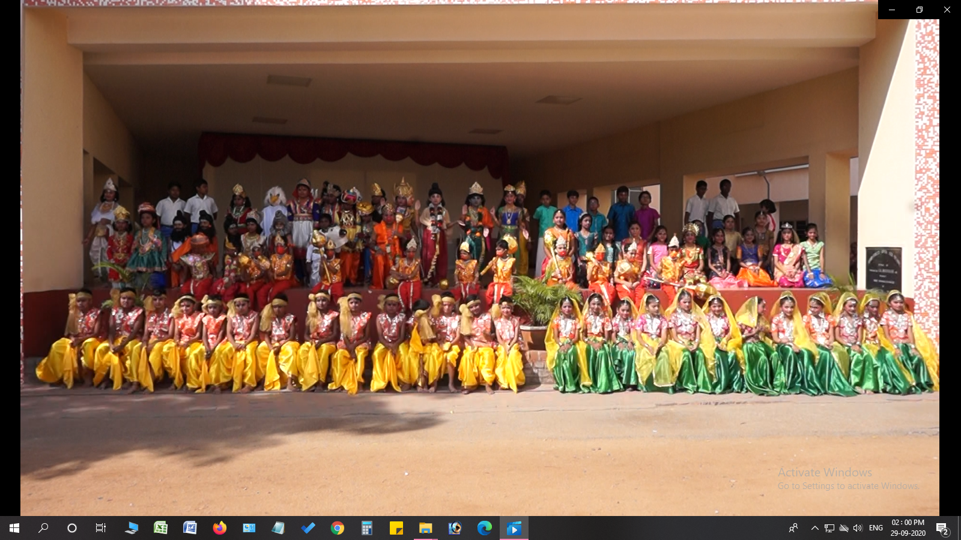
Task: Open File Explorer from the taskbar
Action: tap(425, 528)
